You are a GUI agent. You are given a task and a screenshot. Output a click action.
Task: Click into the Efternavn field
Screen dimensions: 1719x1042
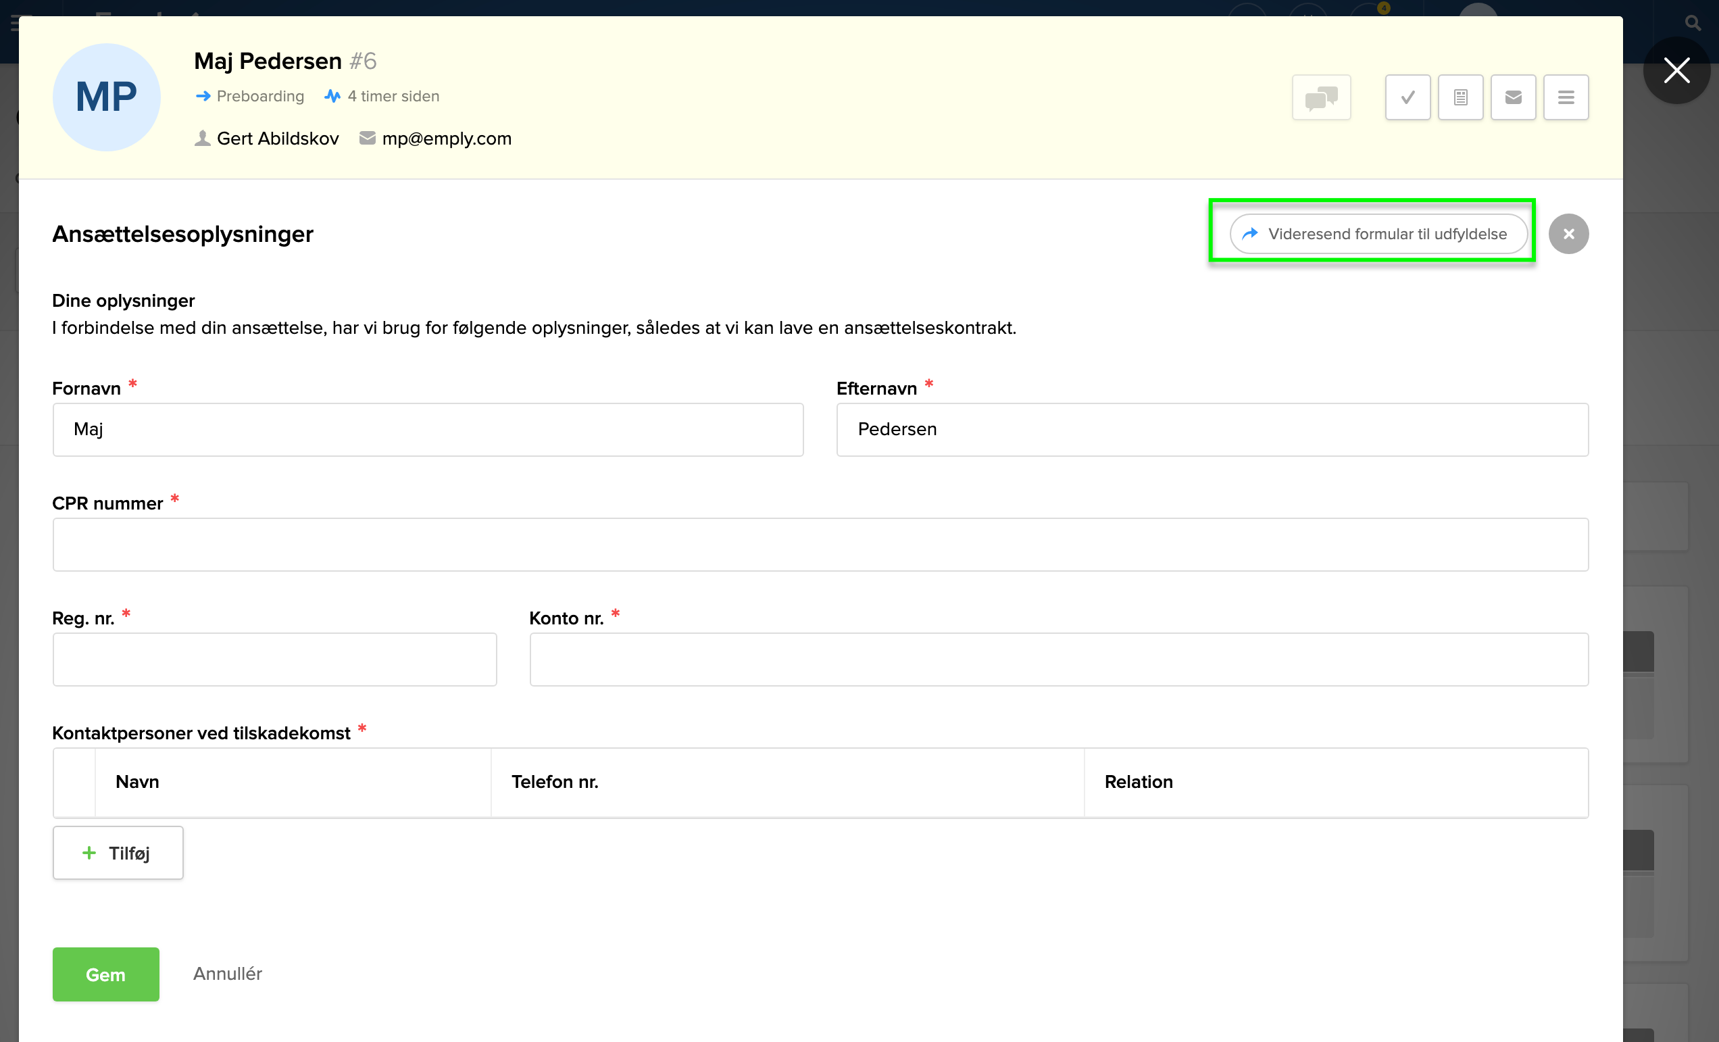point(1212,430)
